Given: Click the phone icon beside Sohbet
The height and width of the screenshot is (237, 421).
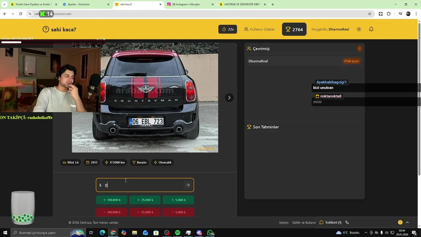Looking at the screenshot, I should pyautogui.click(x=347, y=223).
